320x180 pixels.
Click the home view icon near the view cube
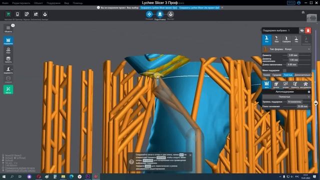tap(303, 12)
